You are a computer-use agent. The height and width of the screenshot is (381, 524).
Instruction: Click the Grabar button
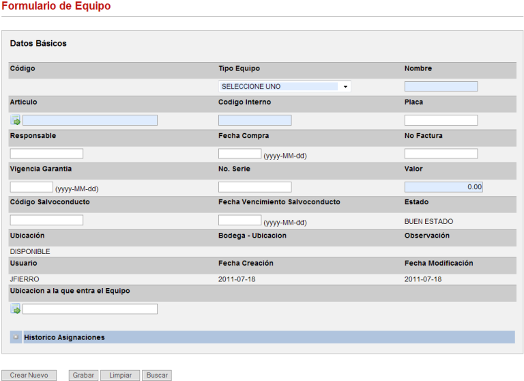[83, 376]
